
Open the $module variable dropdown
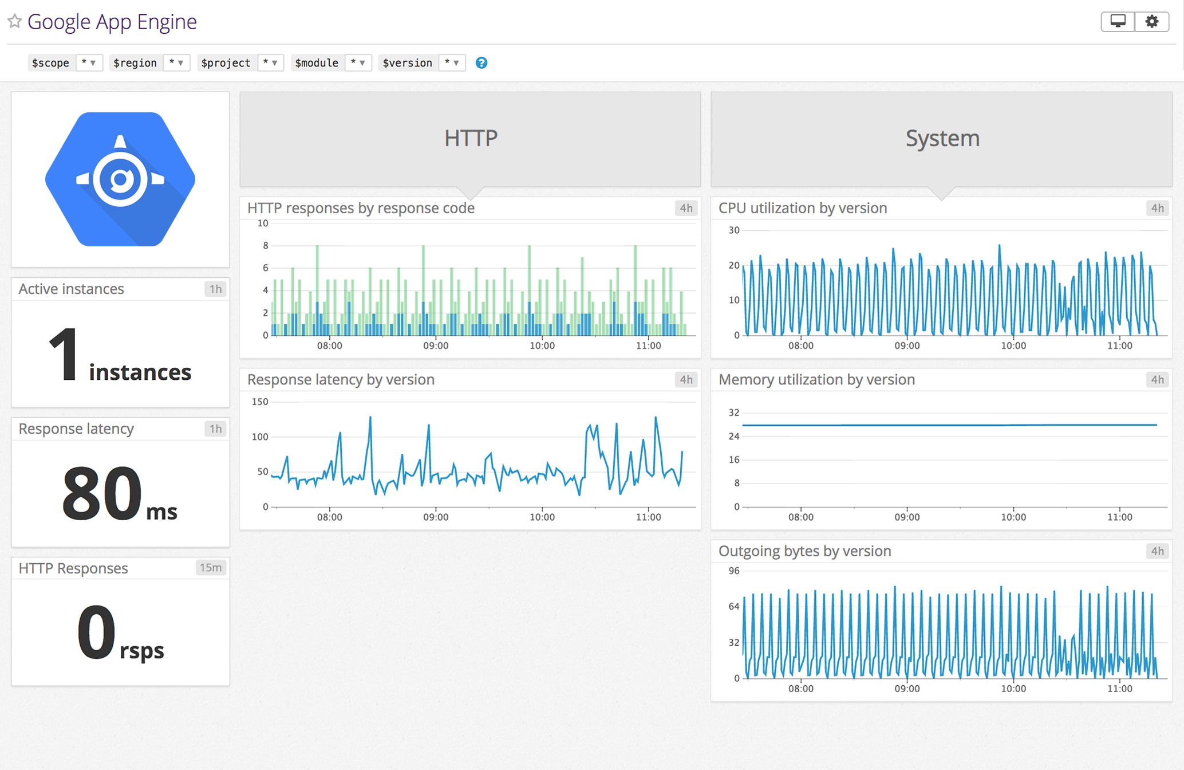tap(358, 63)
